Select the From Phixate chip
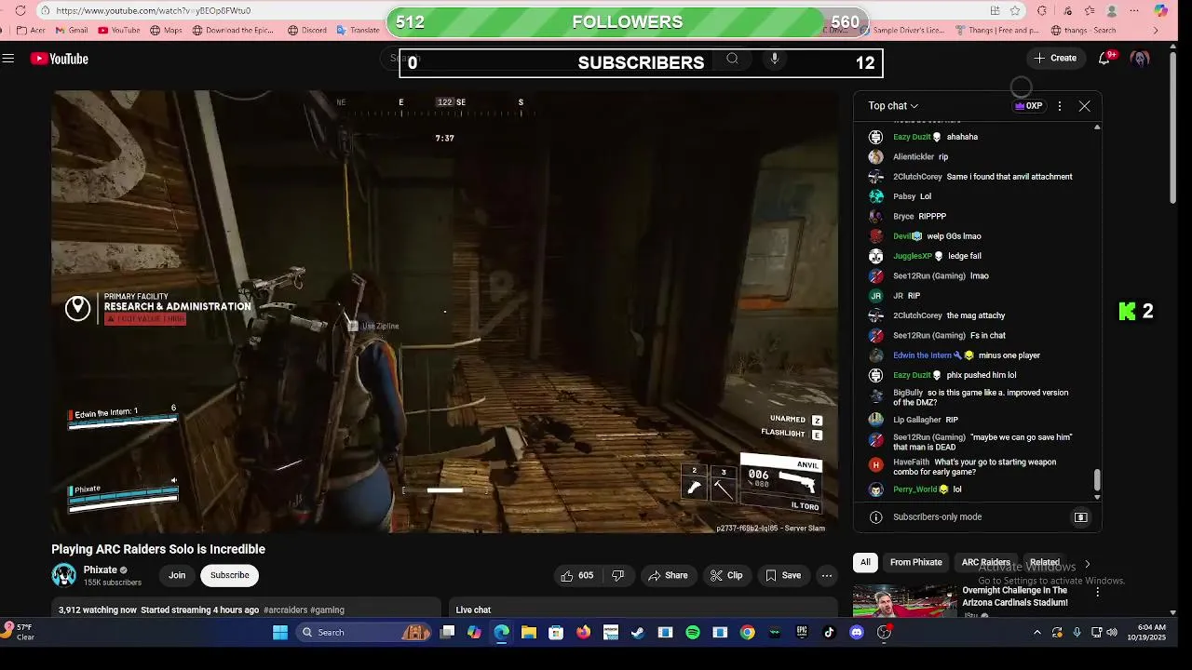This screenshot has width=1192, height=670. coord(915,562)
